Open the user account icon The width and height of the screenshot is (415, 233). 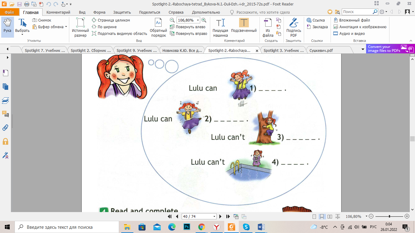[407, 12]
